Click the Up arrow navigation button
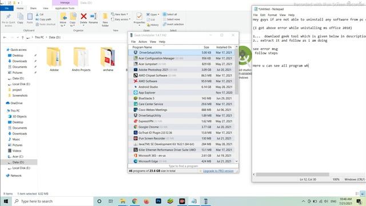366x206 pixels. [23, 37]
